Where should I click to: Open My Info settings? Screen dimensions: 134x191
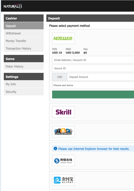[24, 84]
